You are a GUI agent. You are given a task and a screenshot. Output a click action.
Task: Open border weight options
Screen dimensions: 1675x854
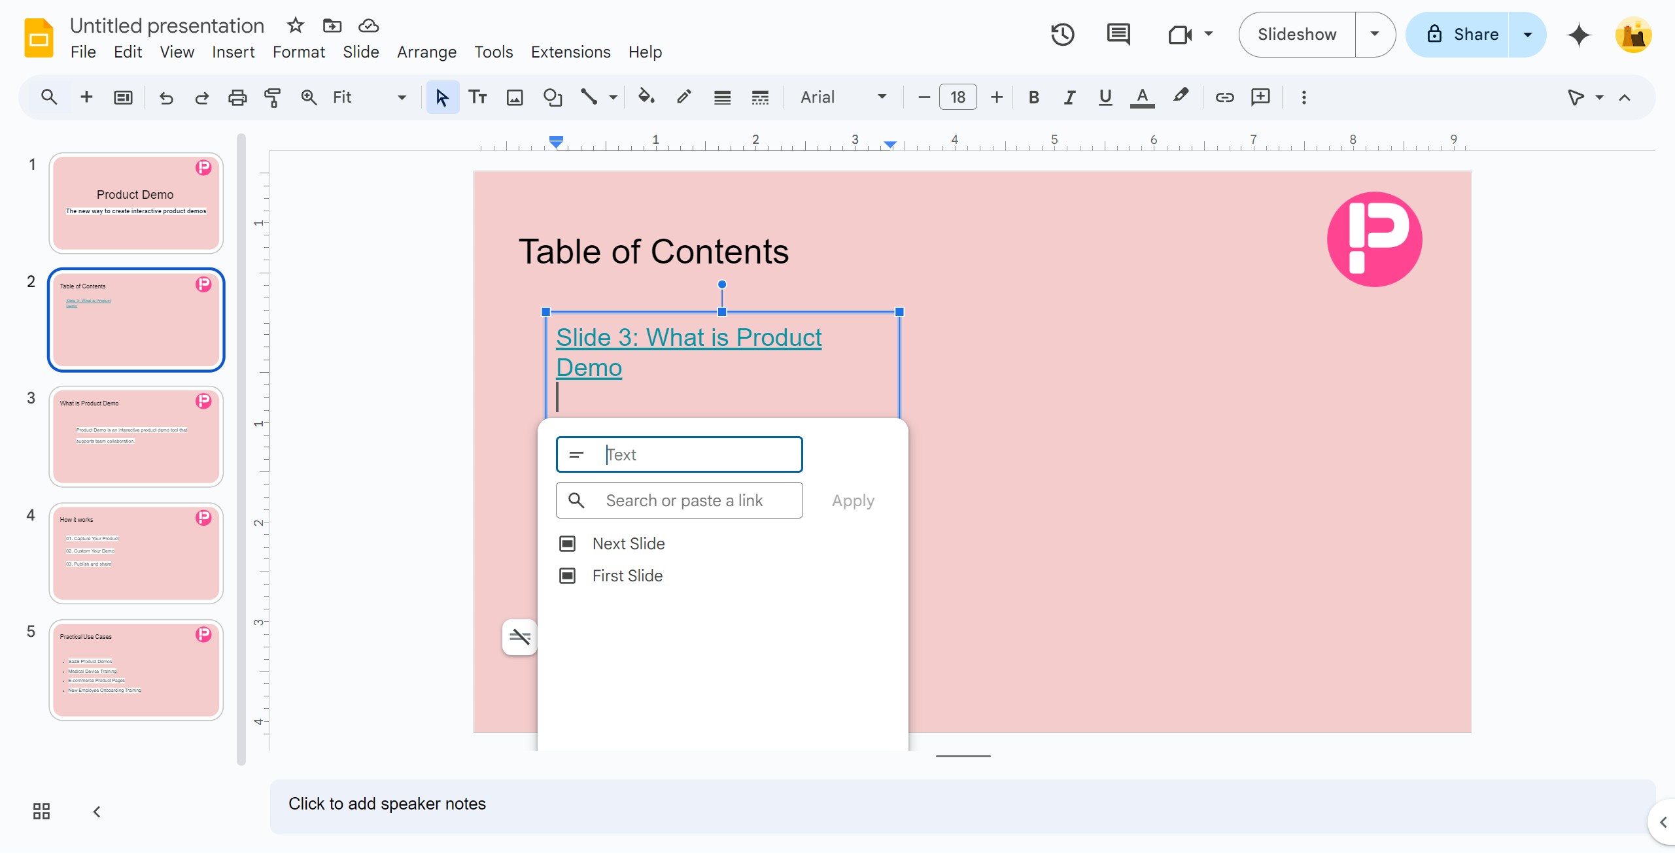click(722, 97)
